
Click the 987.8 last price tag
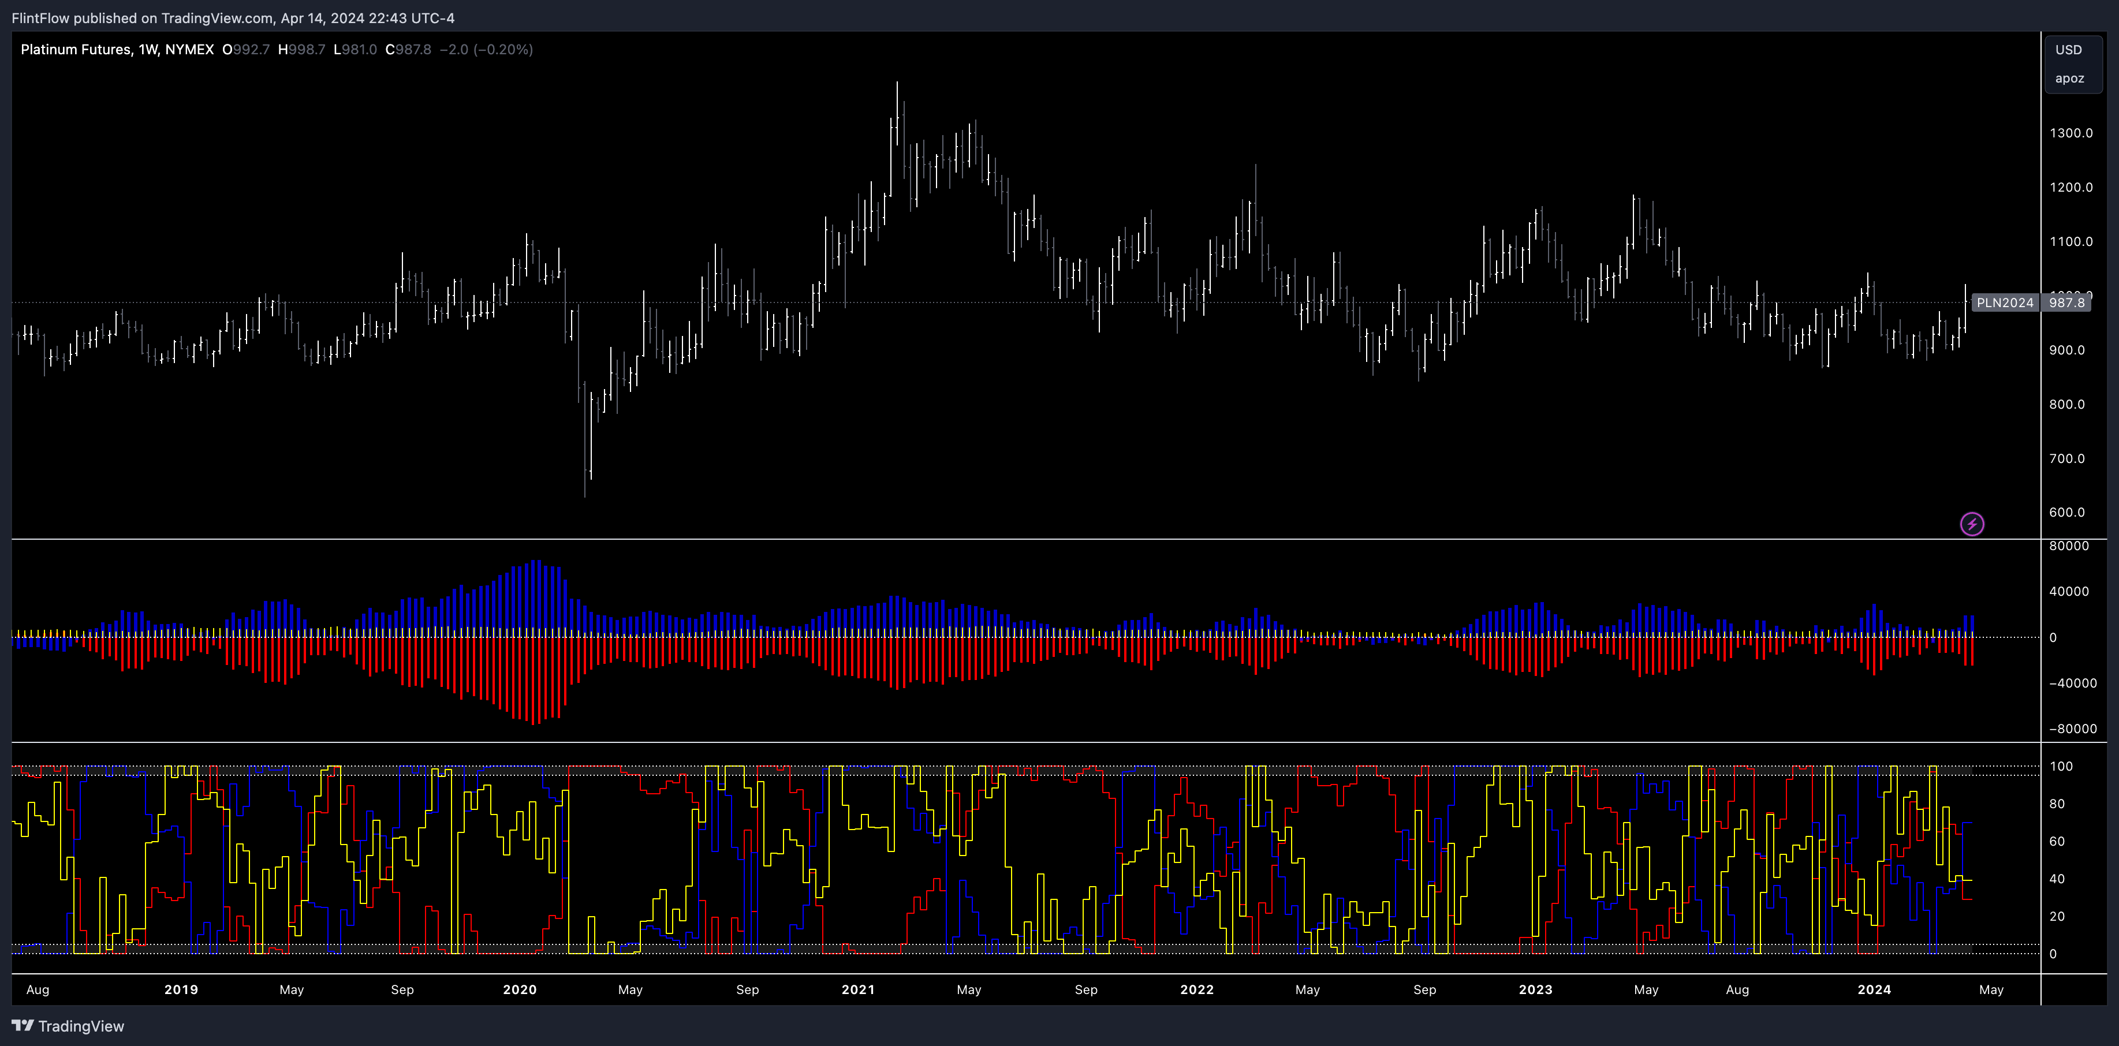point(2066,302)
